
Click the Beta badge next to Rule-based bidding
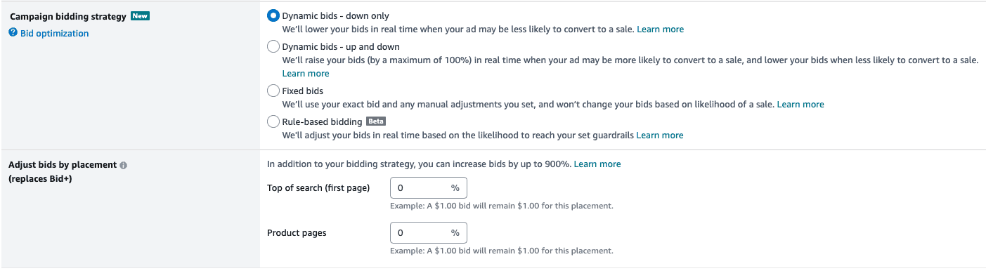coord(377,121)
